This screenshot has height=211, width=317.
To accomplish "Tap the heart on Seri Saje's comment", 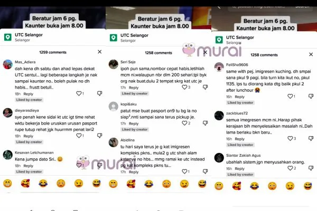I will 184,87.
